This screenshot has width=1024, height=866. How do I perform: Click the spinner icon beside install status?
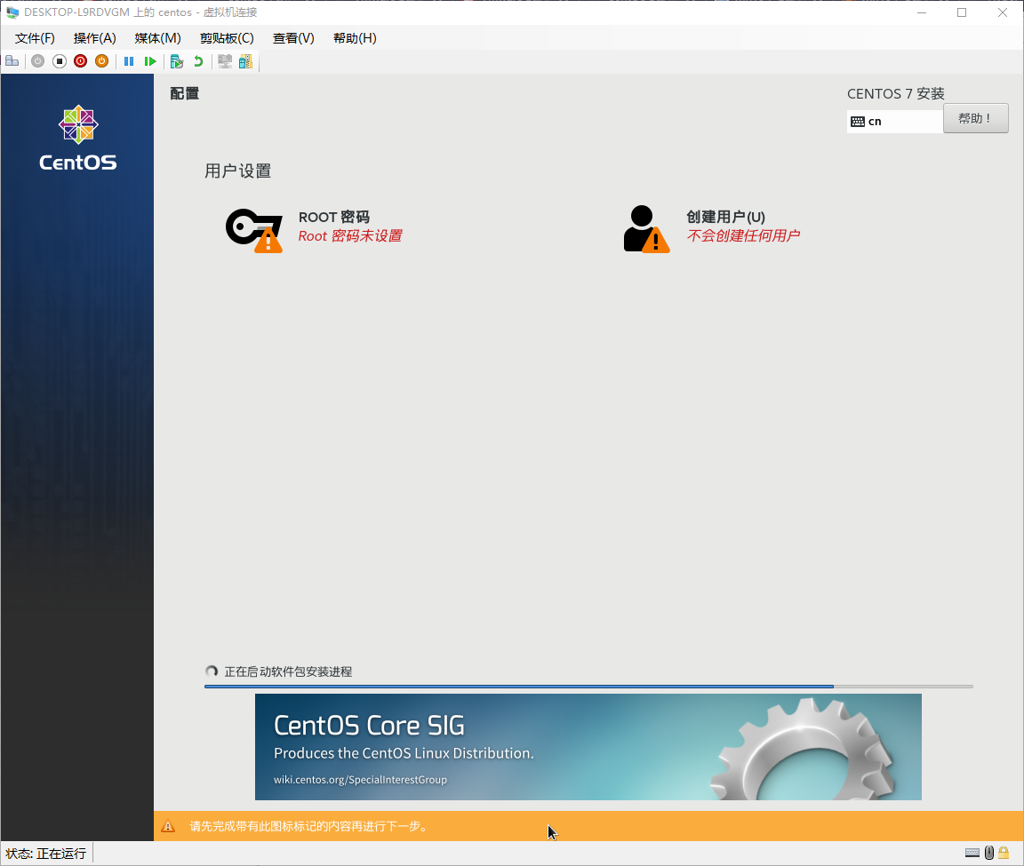click(x=212, y=671)
